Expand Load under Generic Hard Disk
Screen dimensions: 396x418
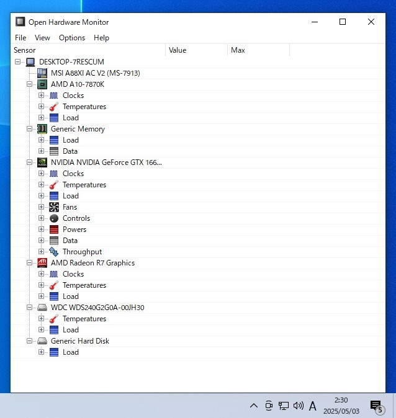click(x=41, y=352)
